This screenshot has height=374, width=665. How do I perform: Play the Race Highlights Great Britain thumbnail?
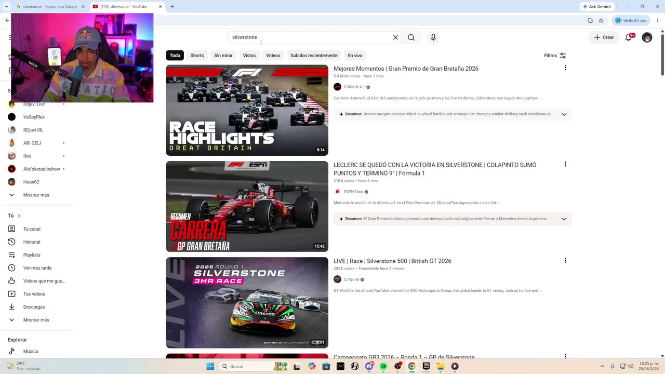(247, 110)
